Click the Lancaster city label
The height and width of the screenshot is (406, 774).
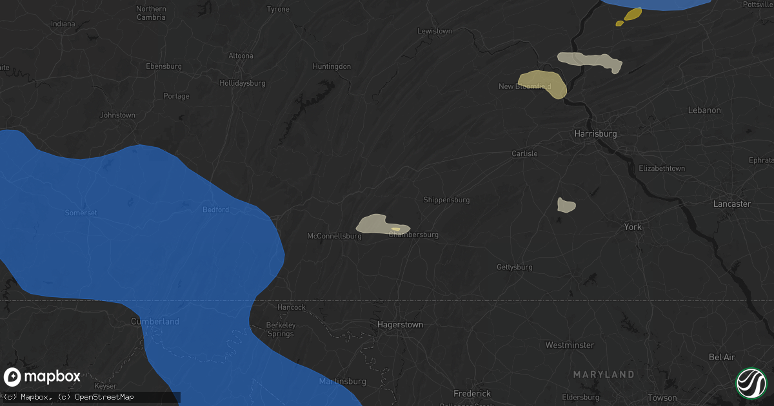[x=731, y=204]
